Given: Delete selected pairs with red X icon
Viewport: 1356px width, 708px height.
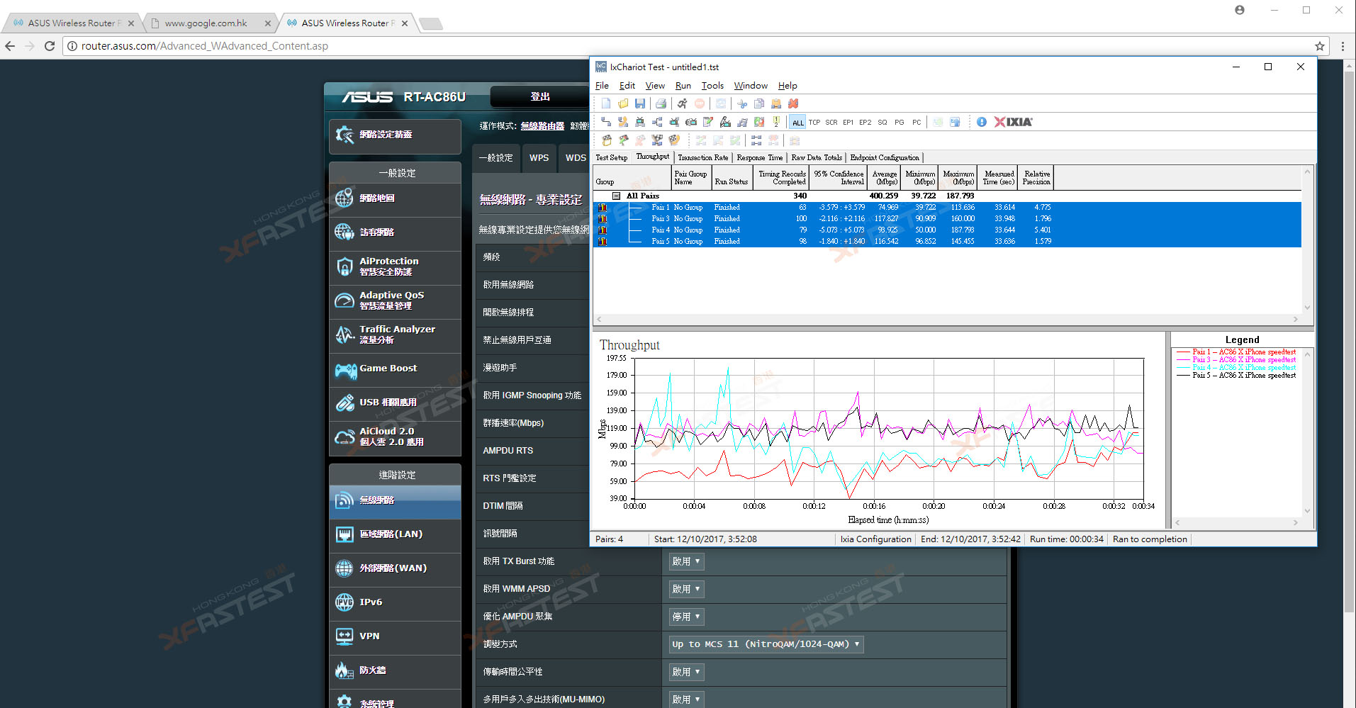Looking at the screenshot, I should 793,103.
